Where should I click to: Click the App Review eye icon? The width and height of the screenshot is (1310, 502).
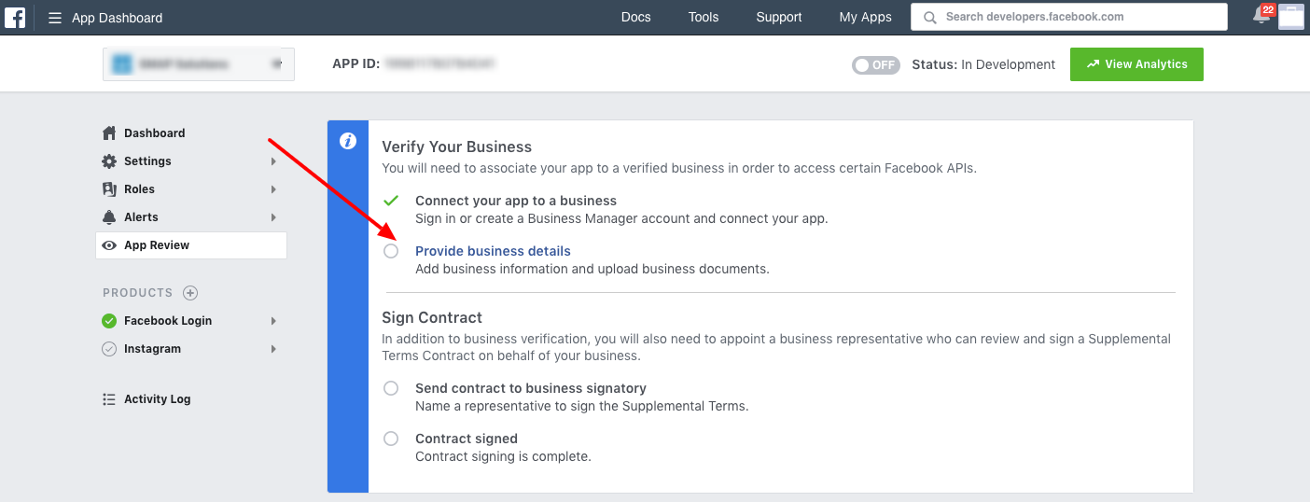pyautogui.click(x=109, y=245)
